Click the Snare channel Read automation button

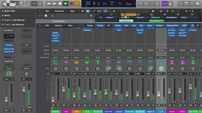76,57
